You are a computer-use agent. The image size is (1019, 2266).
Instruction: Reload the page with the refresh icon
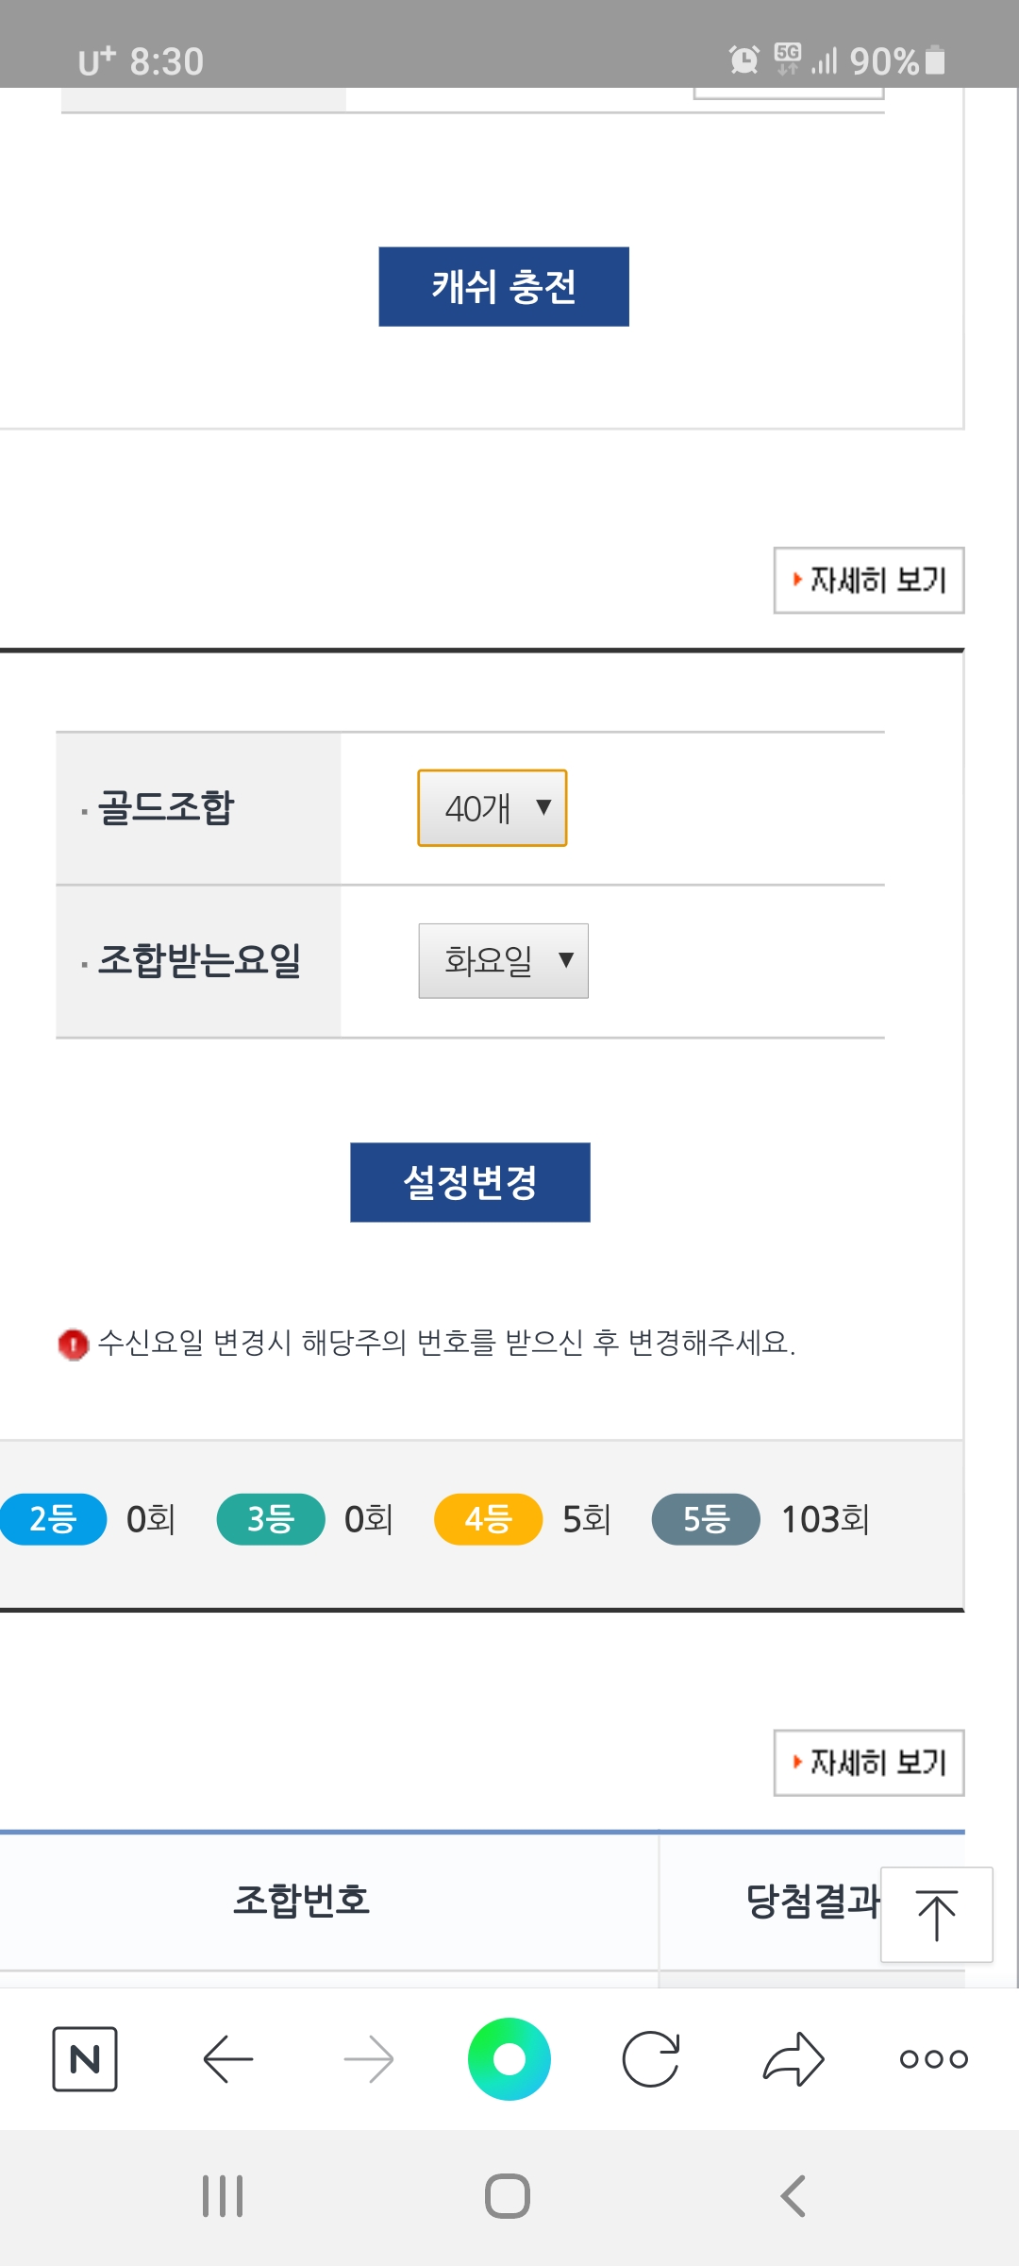[x=651, y=2058]
